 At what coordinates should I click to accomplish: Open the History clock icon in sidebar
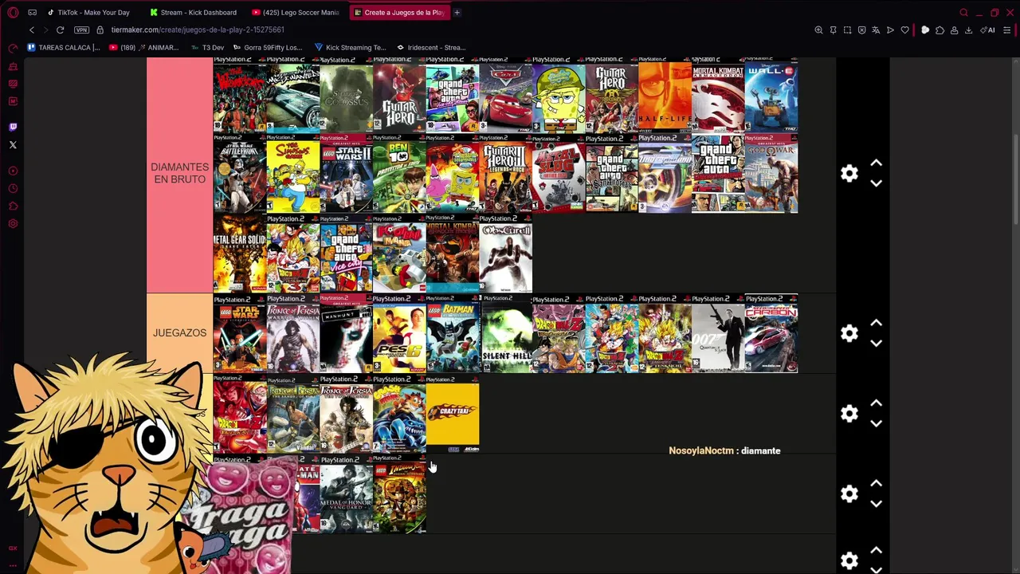coord(13,188)
